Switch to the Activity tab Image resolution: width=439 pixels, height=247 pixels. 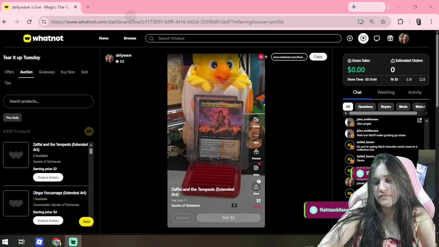[x=415, y=92]
